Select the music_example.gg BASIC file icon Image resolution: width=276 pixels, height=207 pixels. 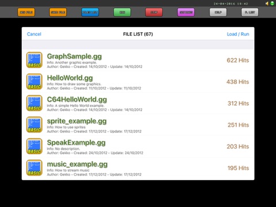[34, 168]
